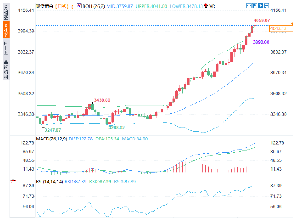
Task: Select the K线图 tab
Action: [6, 30]
